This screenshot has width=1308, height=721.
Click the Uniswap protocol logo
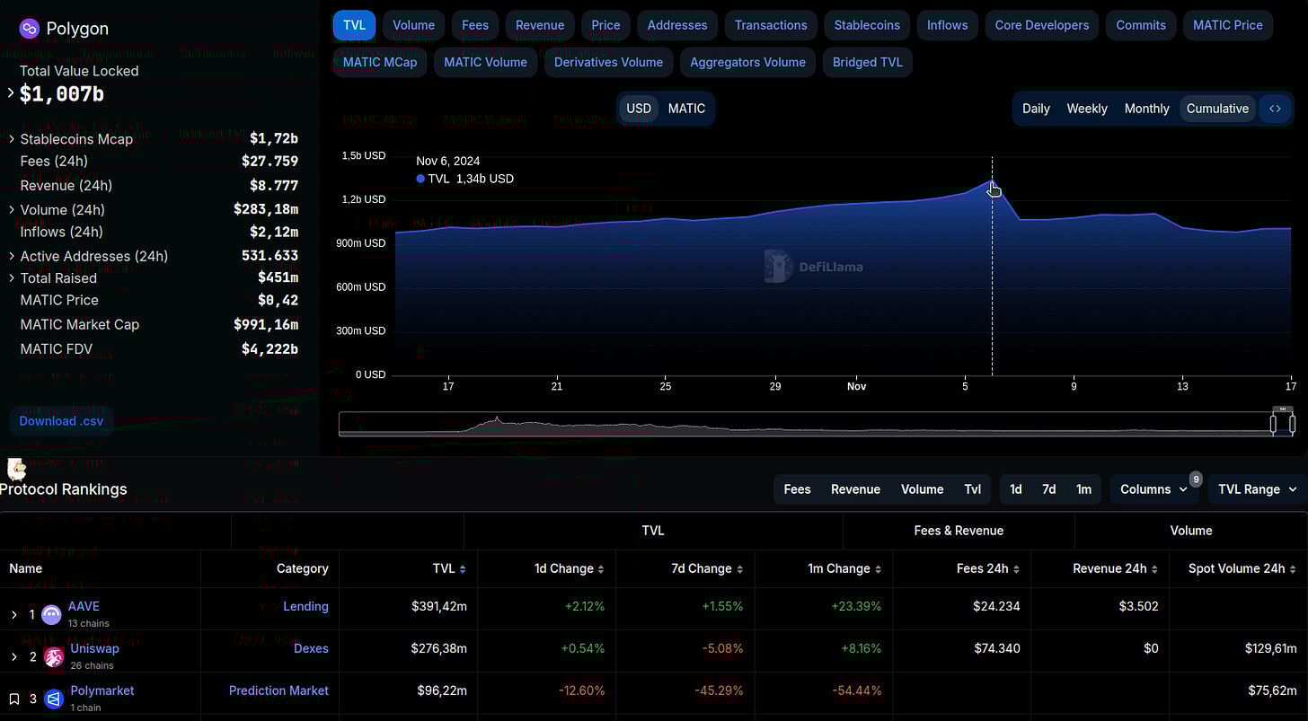point(53,657)
